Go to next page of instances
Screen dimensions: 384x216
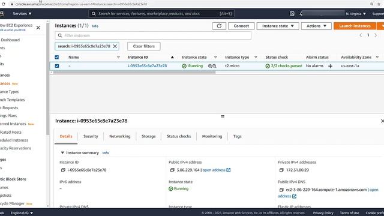pos(376,35)
